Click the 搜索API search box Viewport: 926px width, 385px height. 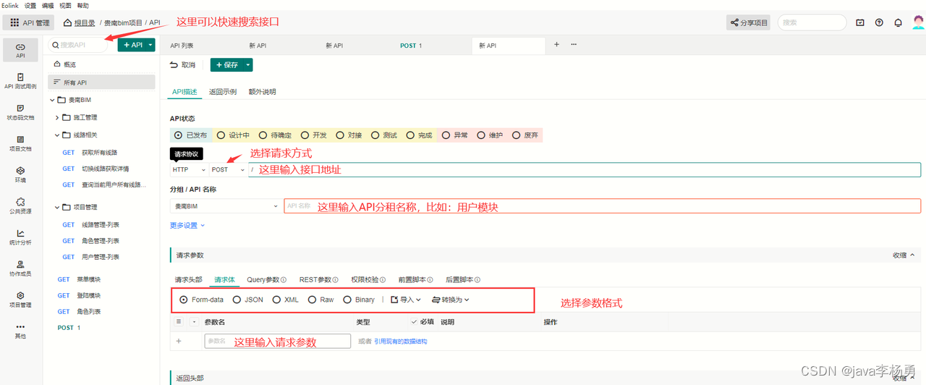80,45
